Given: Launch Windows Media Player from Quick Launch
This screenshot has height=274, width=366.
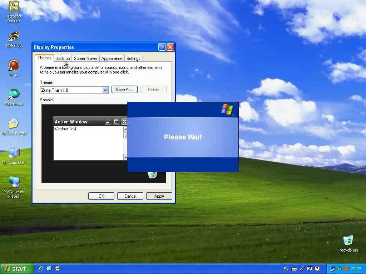Looking at the screenshot, I should pos(58,269).
